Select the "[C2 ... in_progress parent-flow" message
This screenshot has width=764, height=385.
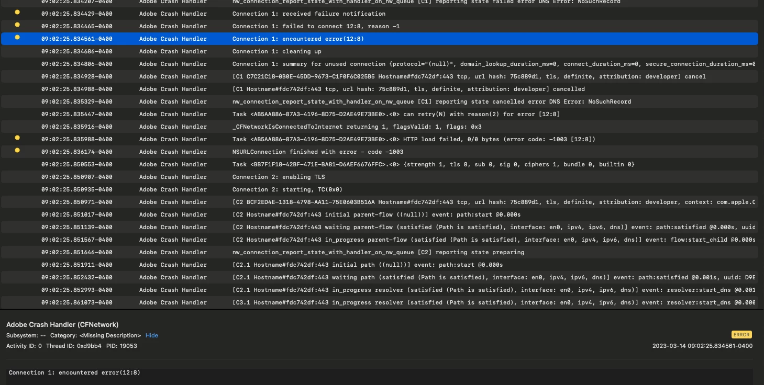click(494, 240)
